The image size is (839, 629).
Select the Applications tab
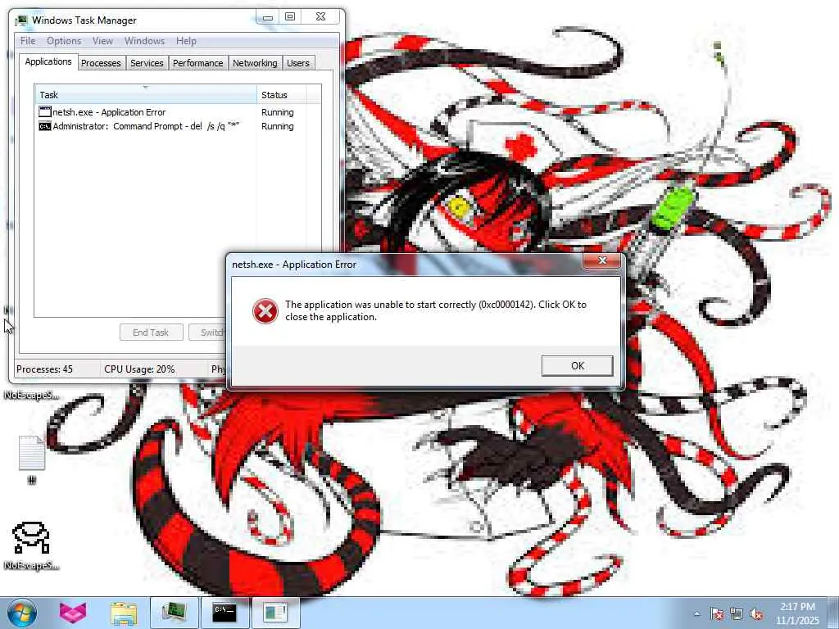[x=48, y=61]
